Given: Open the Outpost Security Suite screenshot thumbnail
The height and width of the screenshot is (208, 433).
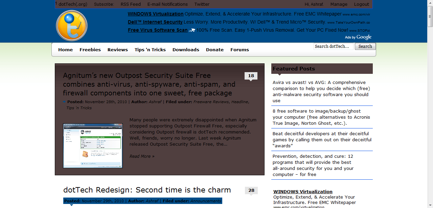Looking at the screenshot, I should [93, 146].
